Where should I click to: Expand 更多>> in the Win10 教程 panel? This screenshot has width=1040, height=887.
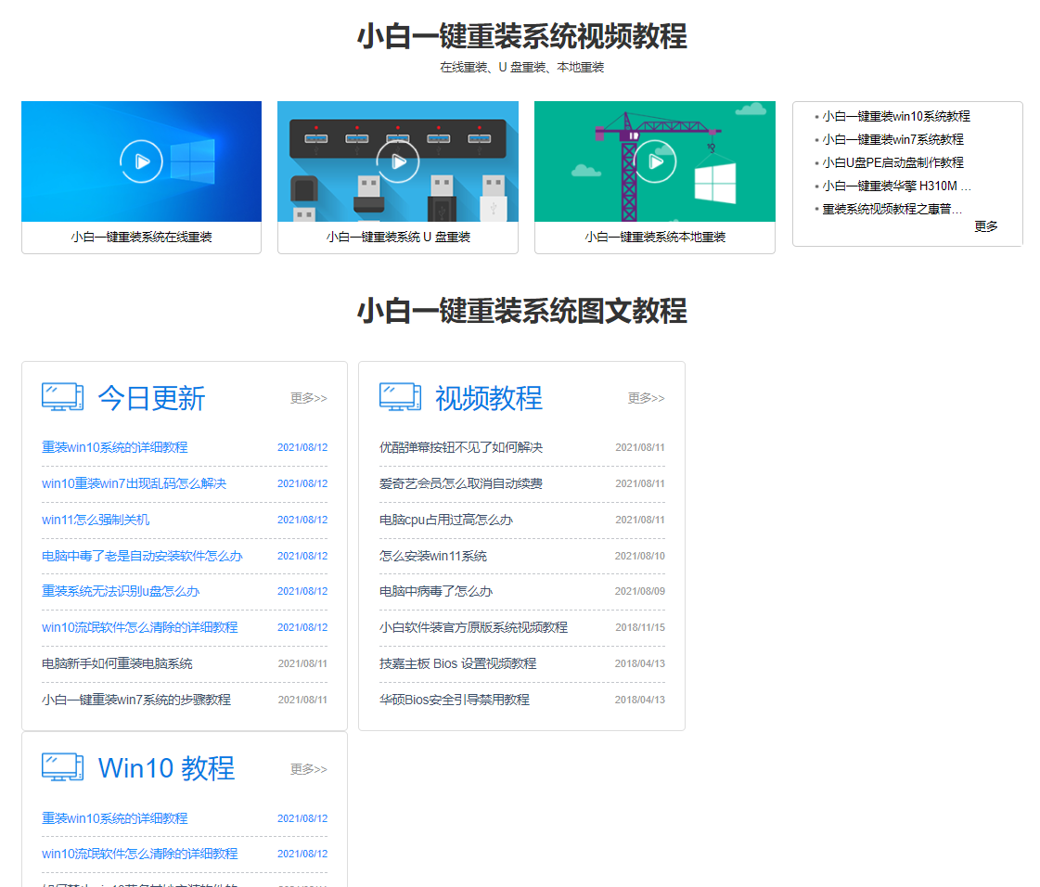pos(308,769)
